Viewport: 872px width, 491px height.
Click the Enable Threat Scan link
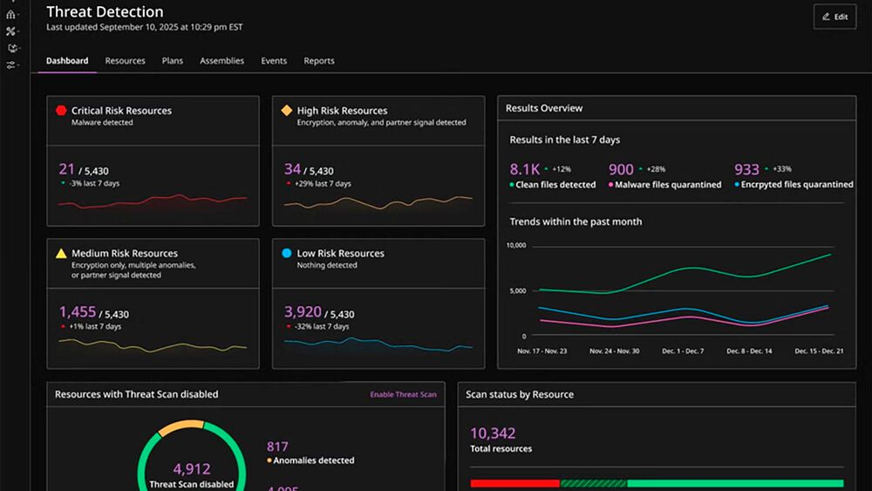403,394
